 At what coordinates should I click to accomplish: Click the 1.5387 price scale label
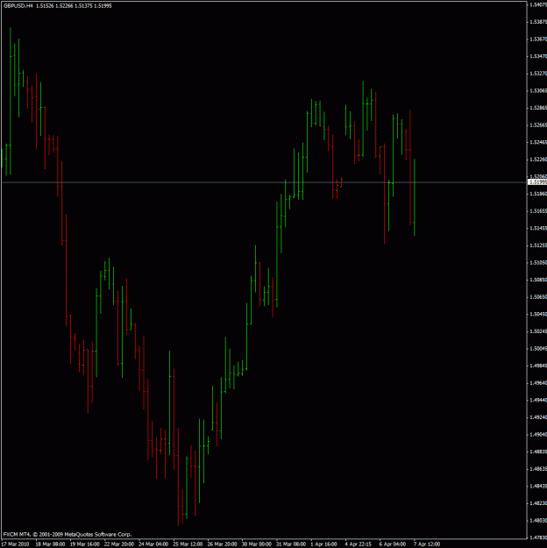(x=538, y=22)
